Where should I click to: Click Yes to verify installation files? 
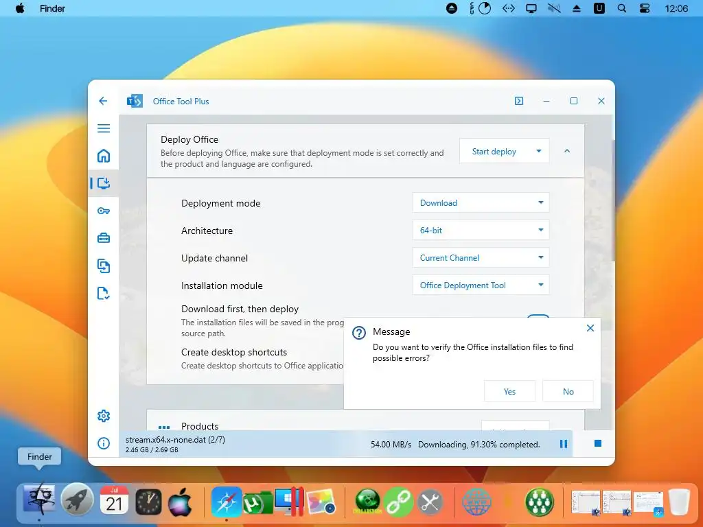tap(510, 391)
